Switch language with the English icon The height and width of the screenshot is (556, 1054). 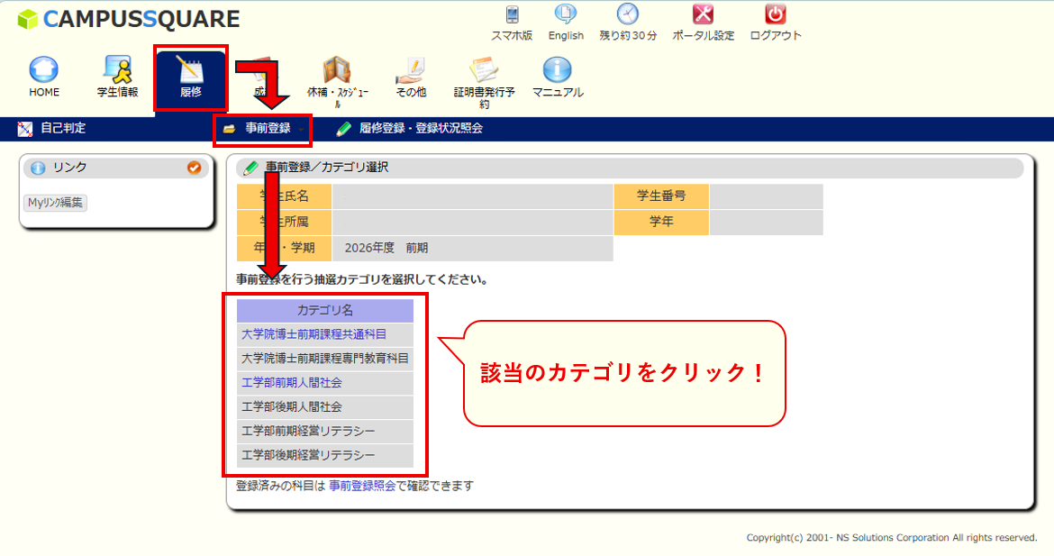pyautogui.click(x=566, y=14)
